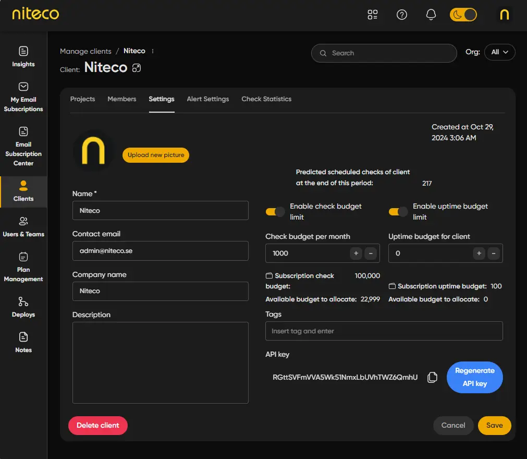The height and width of the screenshot is (459, 527).
Task: Click the Subscription uptime budget value 100
Action: click(x=496, y=286)
